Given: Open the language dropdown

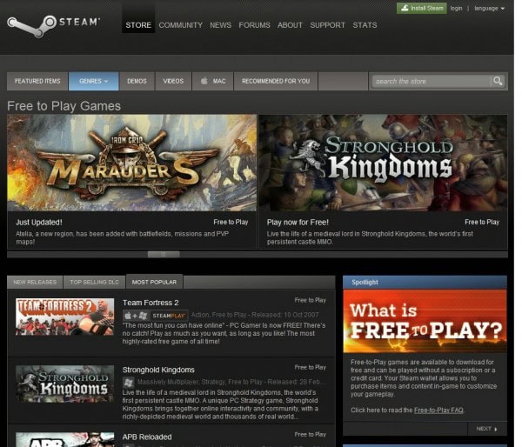Looking at the screenshot, I should point(488,8).
